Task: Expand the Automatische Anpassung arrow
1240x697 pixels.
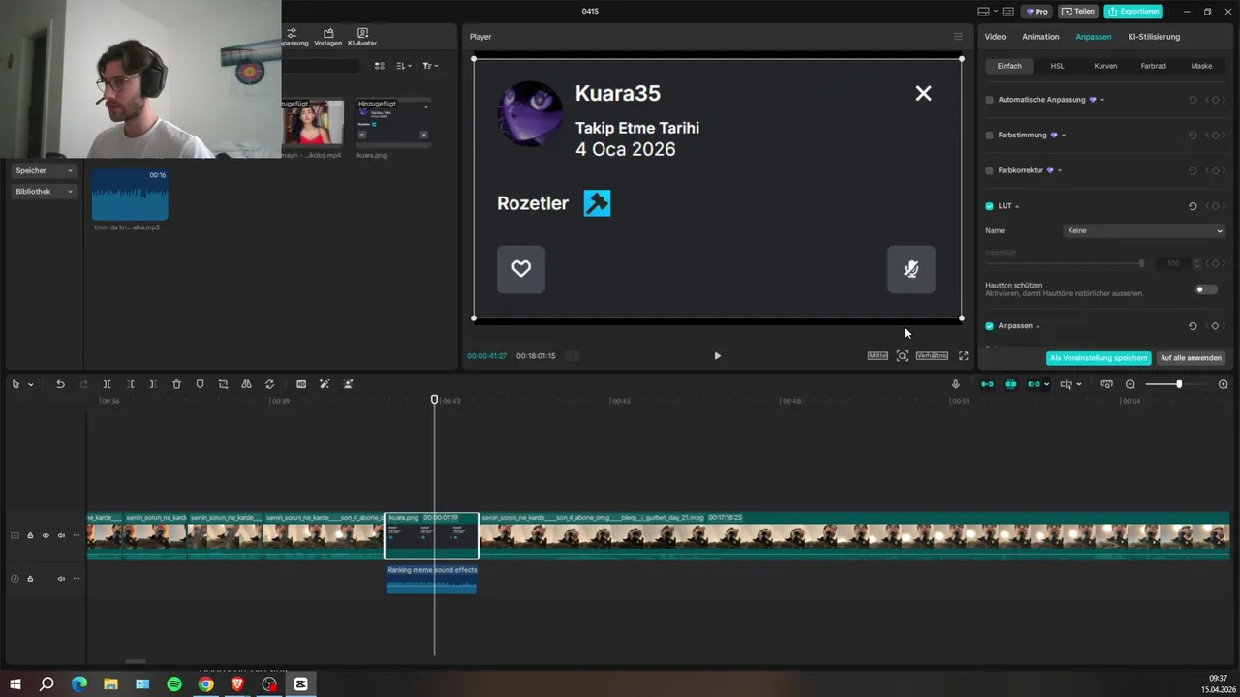Action: pos(1102,100)
